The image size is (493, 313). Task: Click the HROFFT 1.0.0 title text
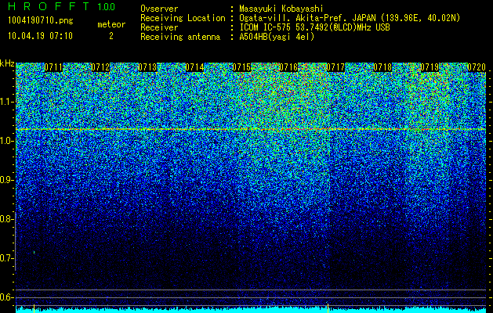tap(62, 6)
